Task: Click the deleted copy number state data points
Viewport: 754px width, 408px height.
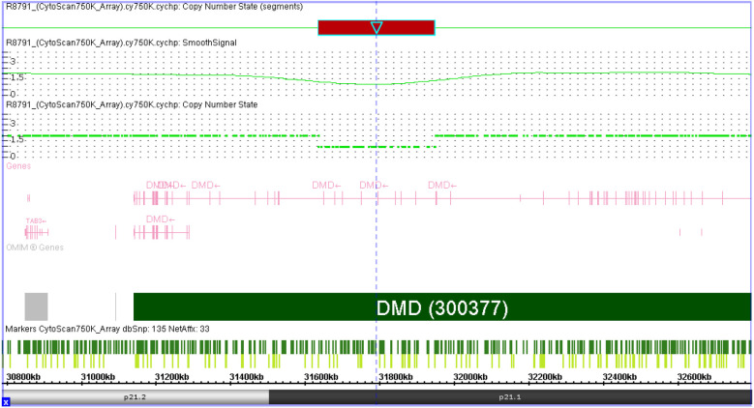Action: pyautogui.click(x=377, y=147)
